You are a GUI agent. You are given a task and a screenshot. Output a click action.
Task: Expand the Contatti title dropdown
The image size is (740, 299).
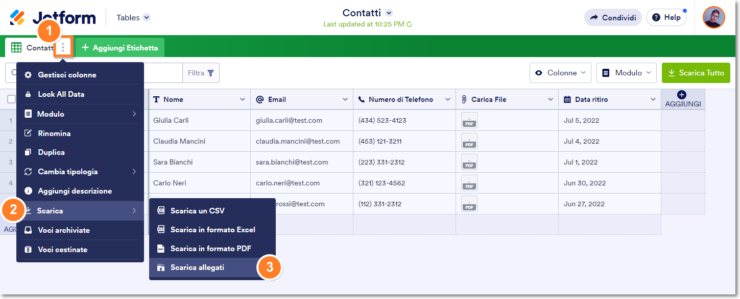click(389, 13)
